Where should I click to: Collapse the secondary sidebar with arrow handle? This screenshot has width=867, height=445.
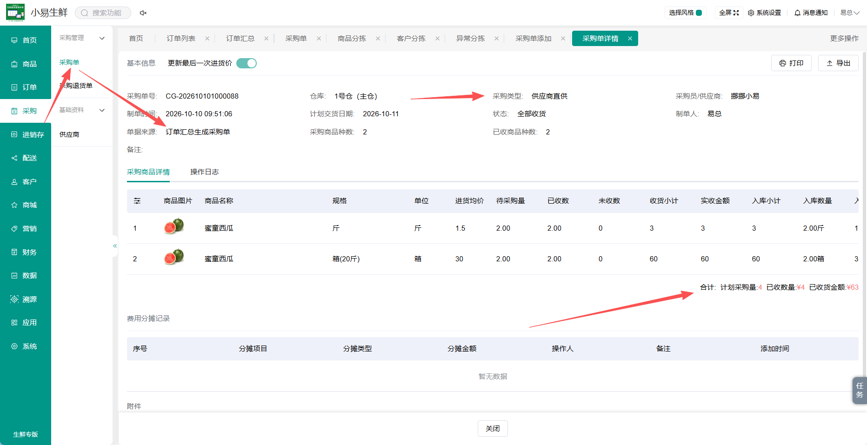[115, 246]
